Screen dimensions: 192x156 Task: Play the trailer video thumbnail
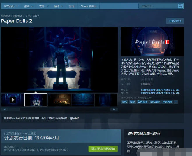tap(13, 100)
